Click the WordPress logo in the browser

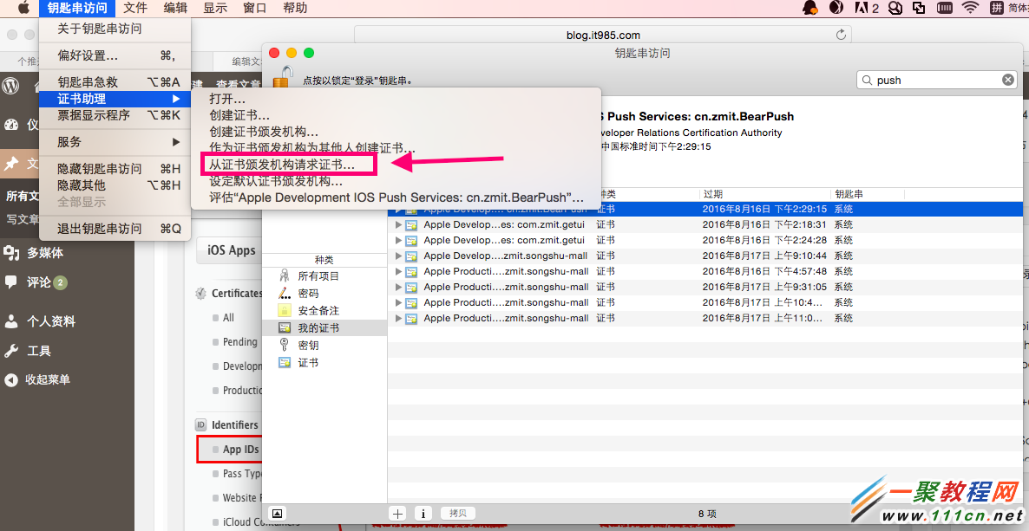coord(11,86)
